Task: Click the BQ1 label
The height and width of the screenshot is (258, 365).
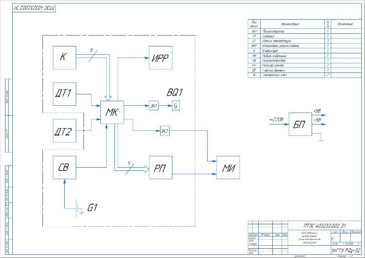Action: click(x=175, y=93)
